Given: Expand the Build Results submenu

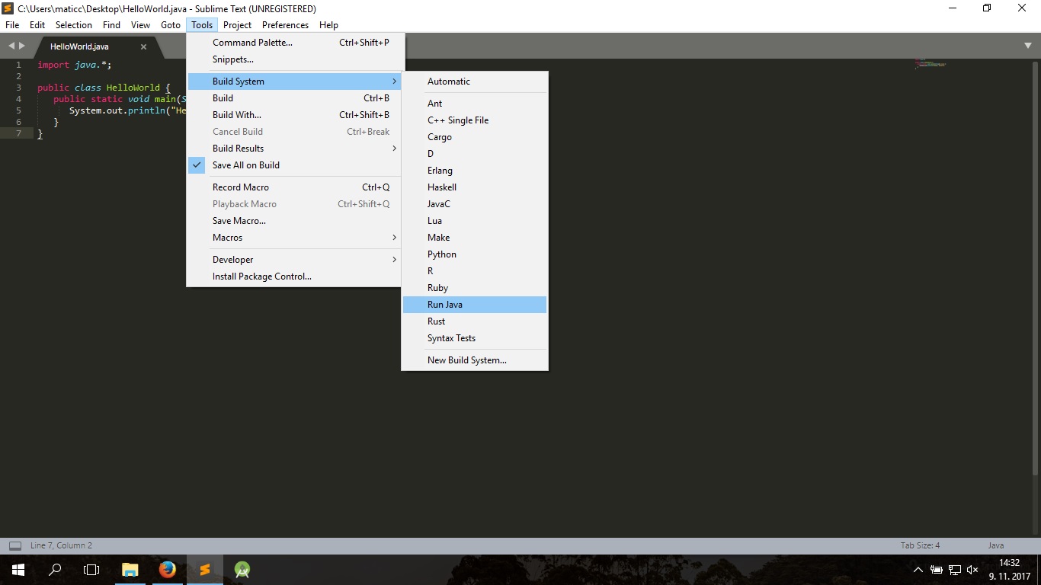Looking at the screenshot, I should click(293, 149).
